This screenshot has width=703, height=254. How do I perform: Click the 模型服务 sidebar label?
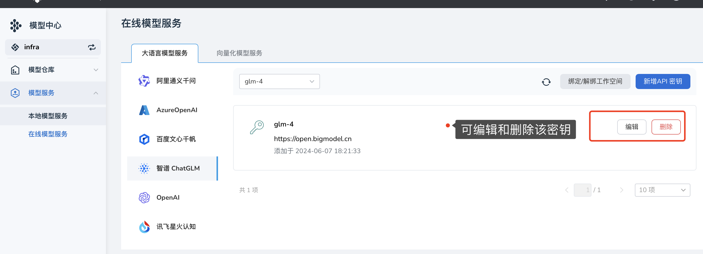coord(41,93)
